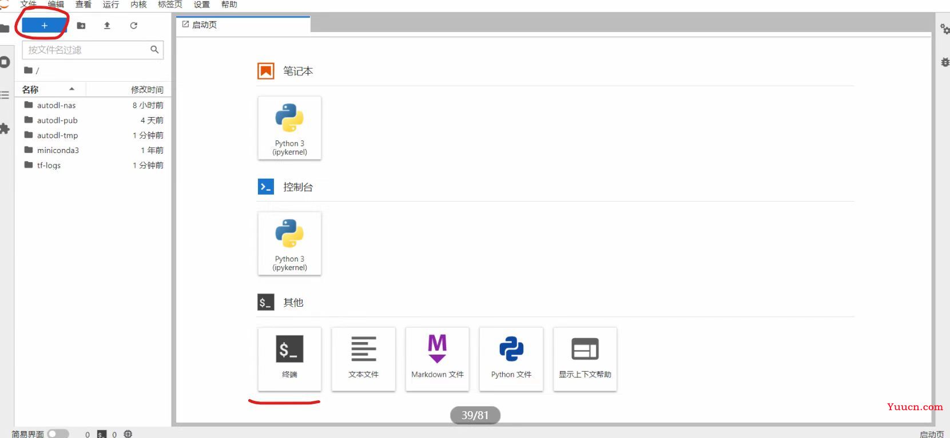Create a new Python 文件

click(511, 359)
